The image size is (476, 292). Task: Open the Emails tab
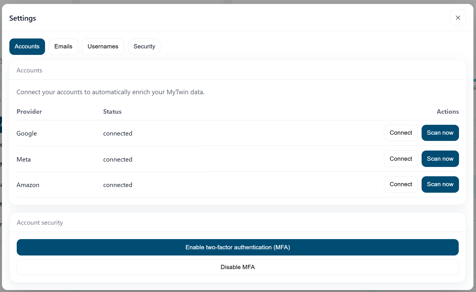tap(63, 47)
